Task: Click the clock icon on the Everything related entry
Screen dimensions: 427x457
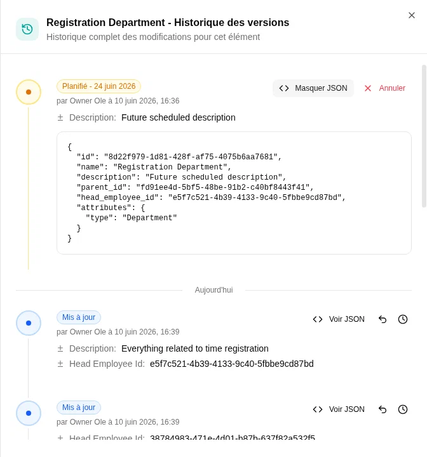Action: click(403, 319)
